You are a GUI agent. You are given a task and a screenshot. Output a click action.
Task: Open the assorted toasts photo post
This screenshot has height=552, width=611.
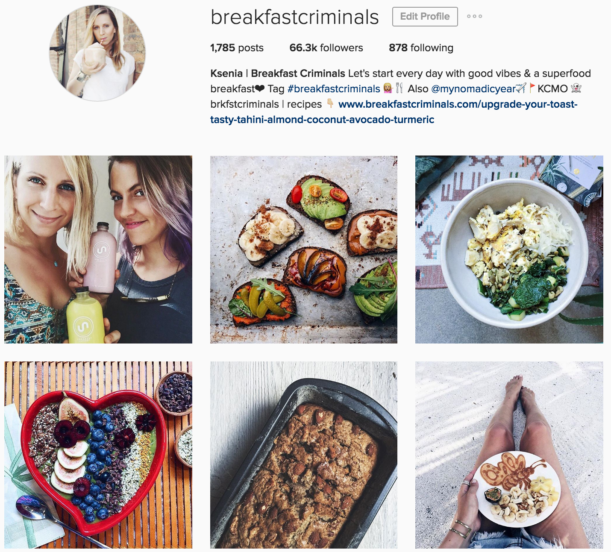click(x=304, y=250)
